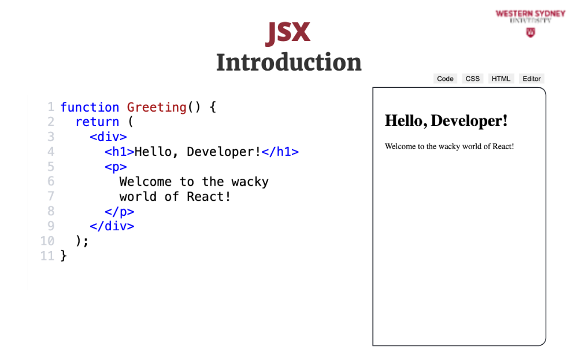Open the CSS tab
Screen dimensions: 578x361
[473, 79]
